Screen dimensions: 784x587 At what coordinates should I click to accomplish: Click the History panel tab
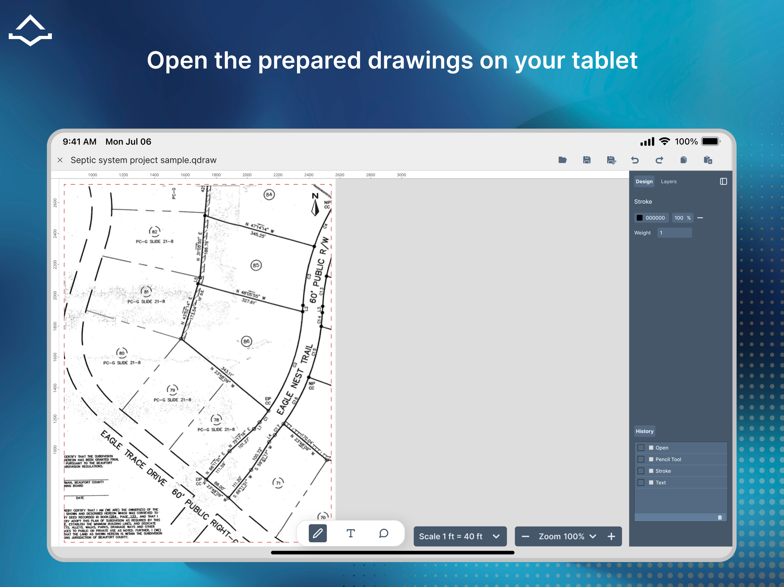644,431
